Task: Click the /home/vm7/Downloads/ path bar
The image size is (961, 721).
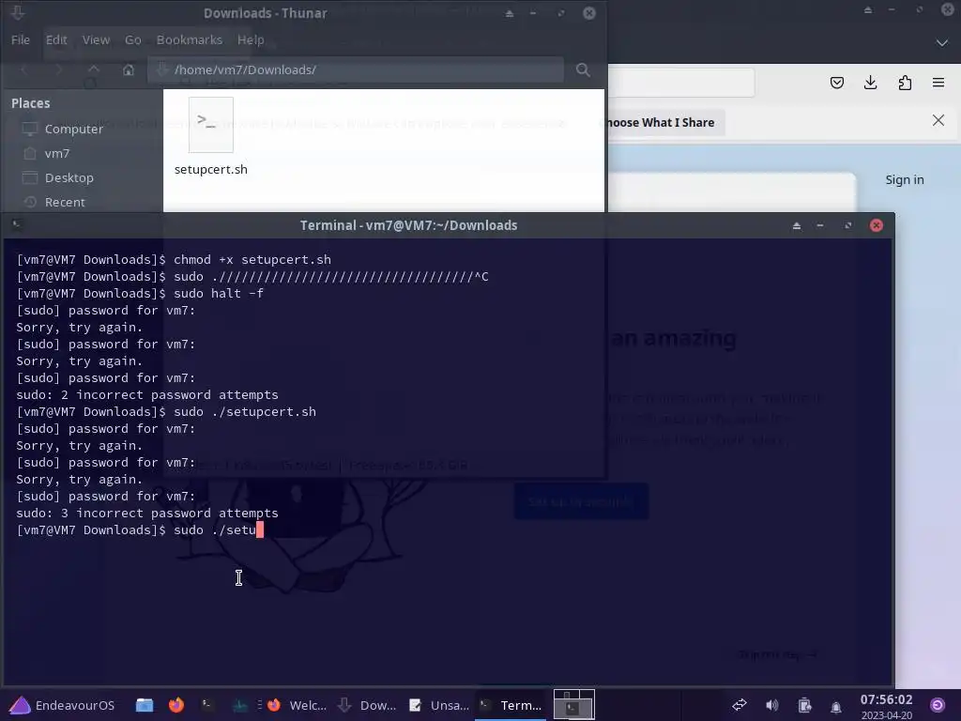Action: click(356, 69)
